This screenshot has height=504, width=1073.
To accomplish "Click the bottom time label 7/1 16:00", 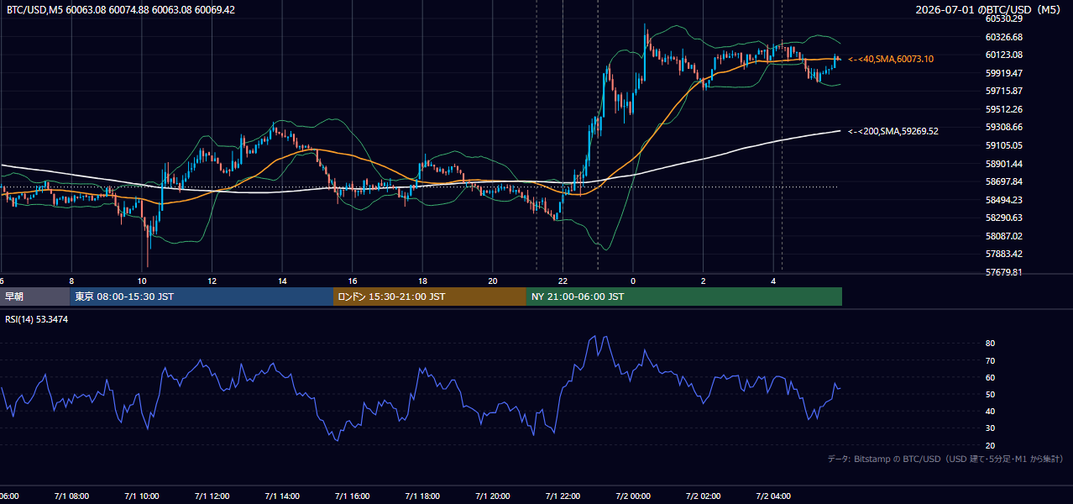I will (x=353, y=496).
